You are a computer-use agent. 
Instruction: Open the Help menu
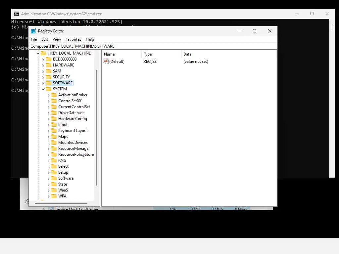pos(90,39)
